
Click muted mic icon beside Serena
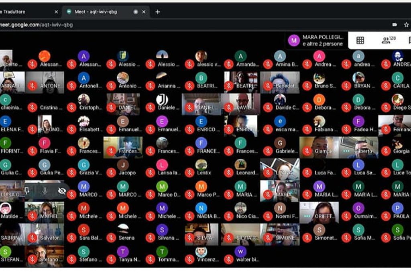111,238
